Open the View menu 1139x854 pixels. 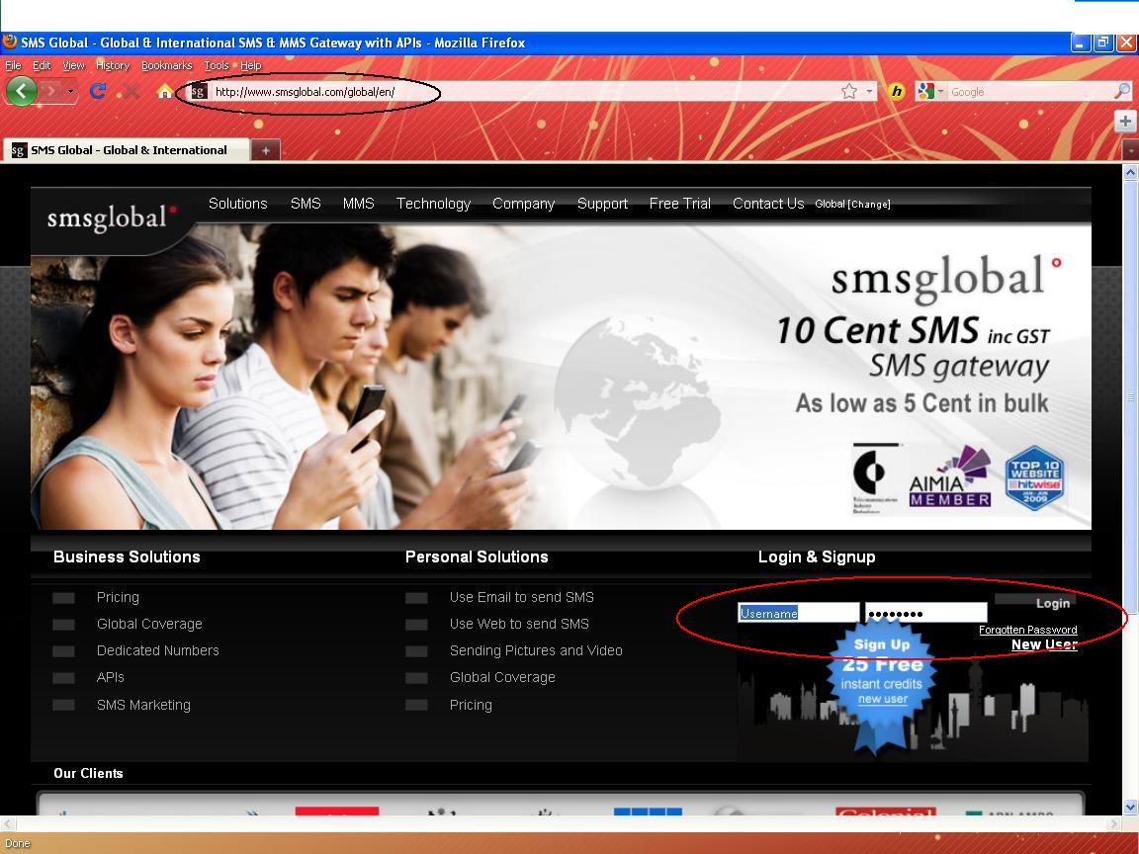[73, 65]
